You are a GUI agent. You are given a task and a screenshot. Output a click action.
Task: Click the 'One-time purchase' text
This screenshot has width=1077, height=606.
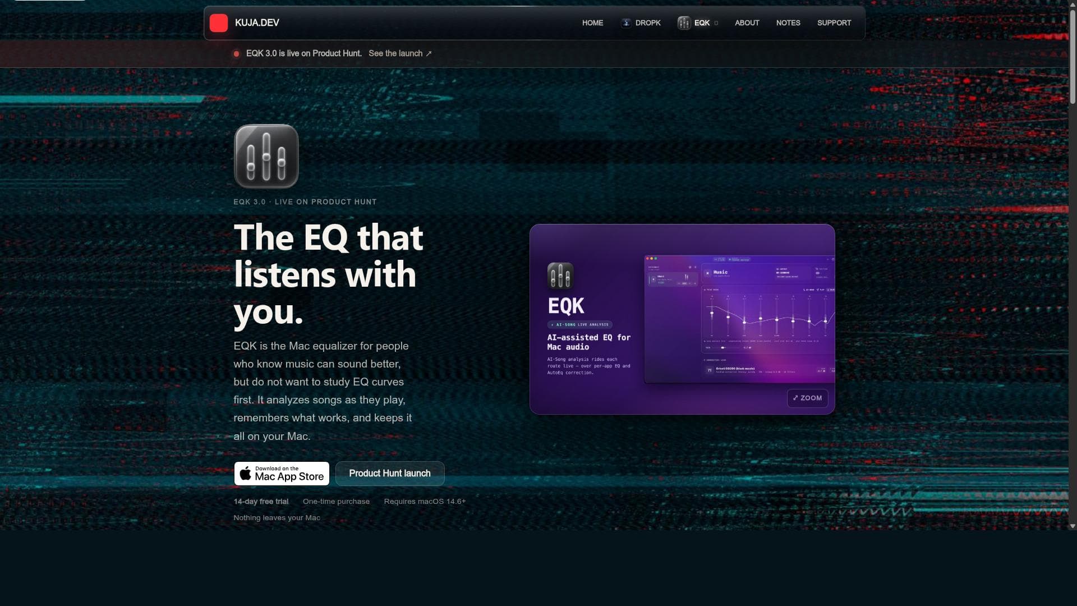pyautogui.click(x=336, y=502)
